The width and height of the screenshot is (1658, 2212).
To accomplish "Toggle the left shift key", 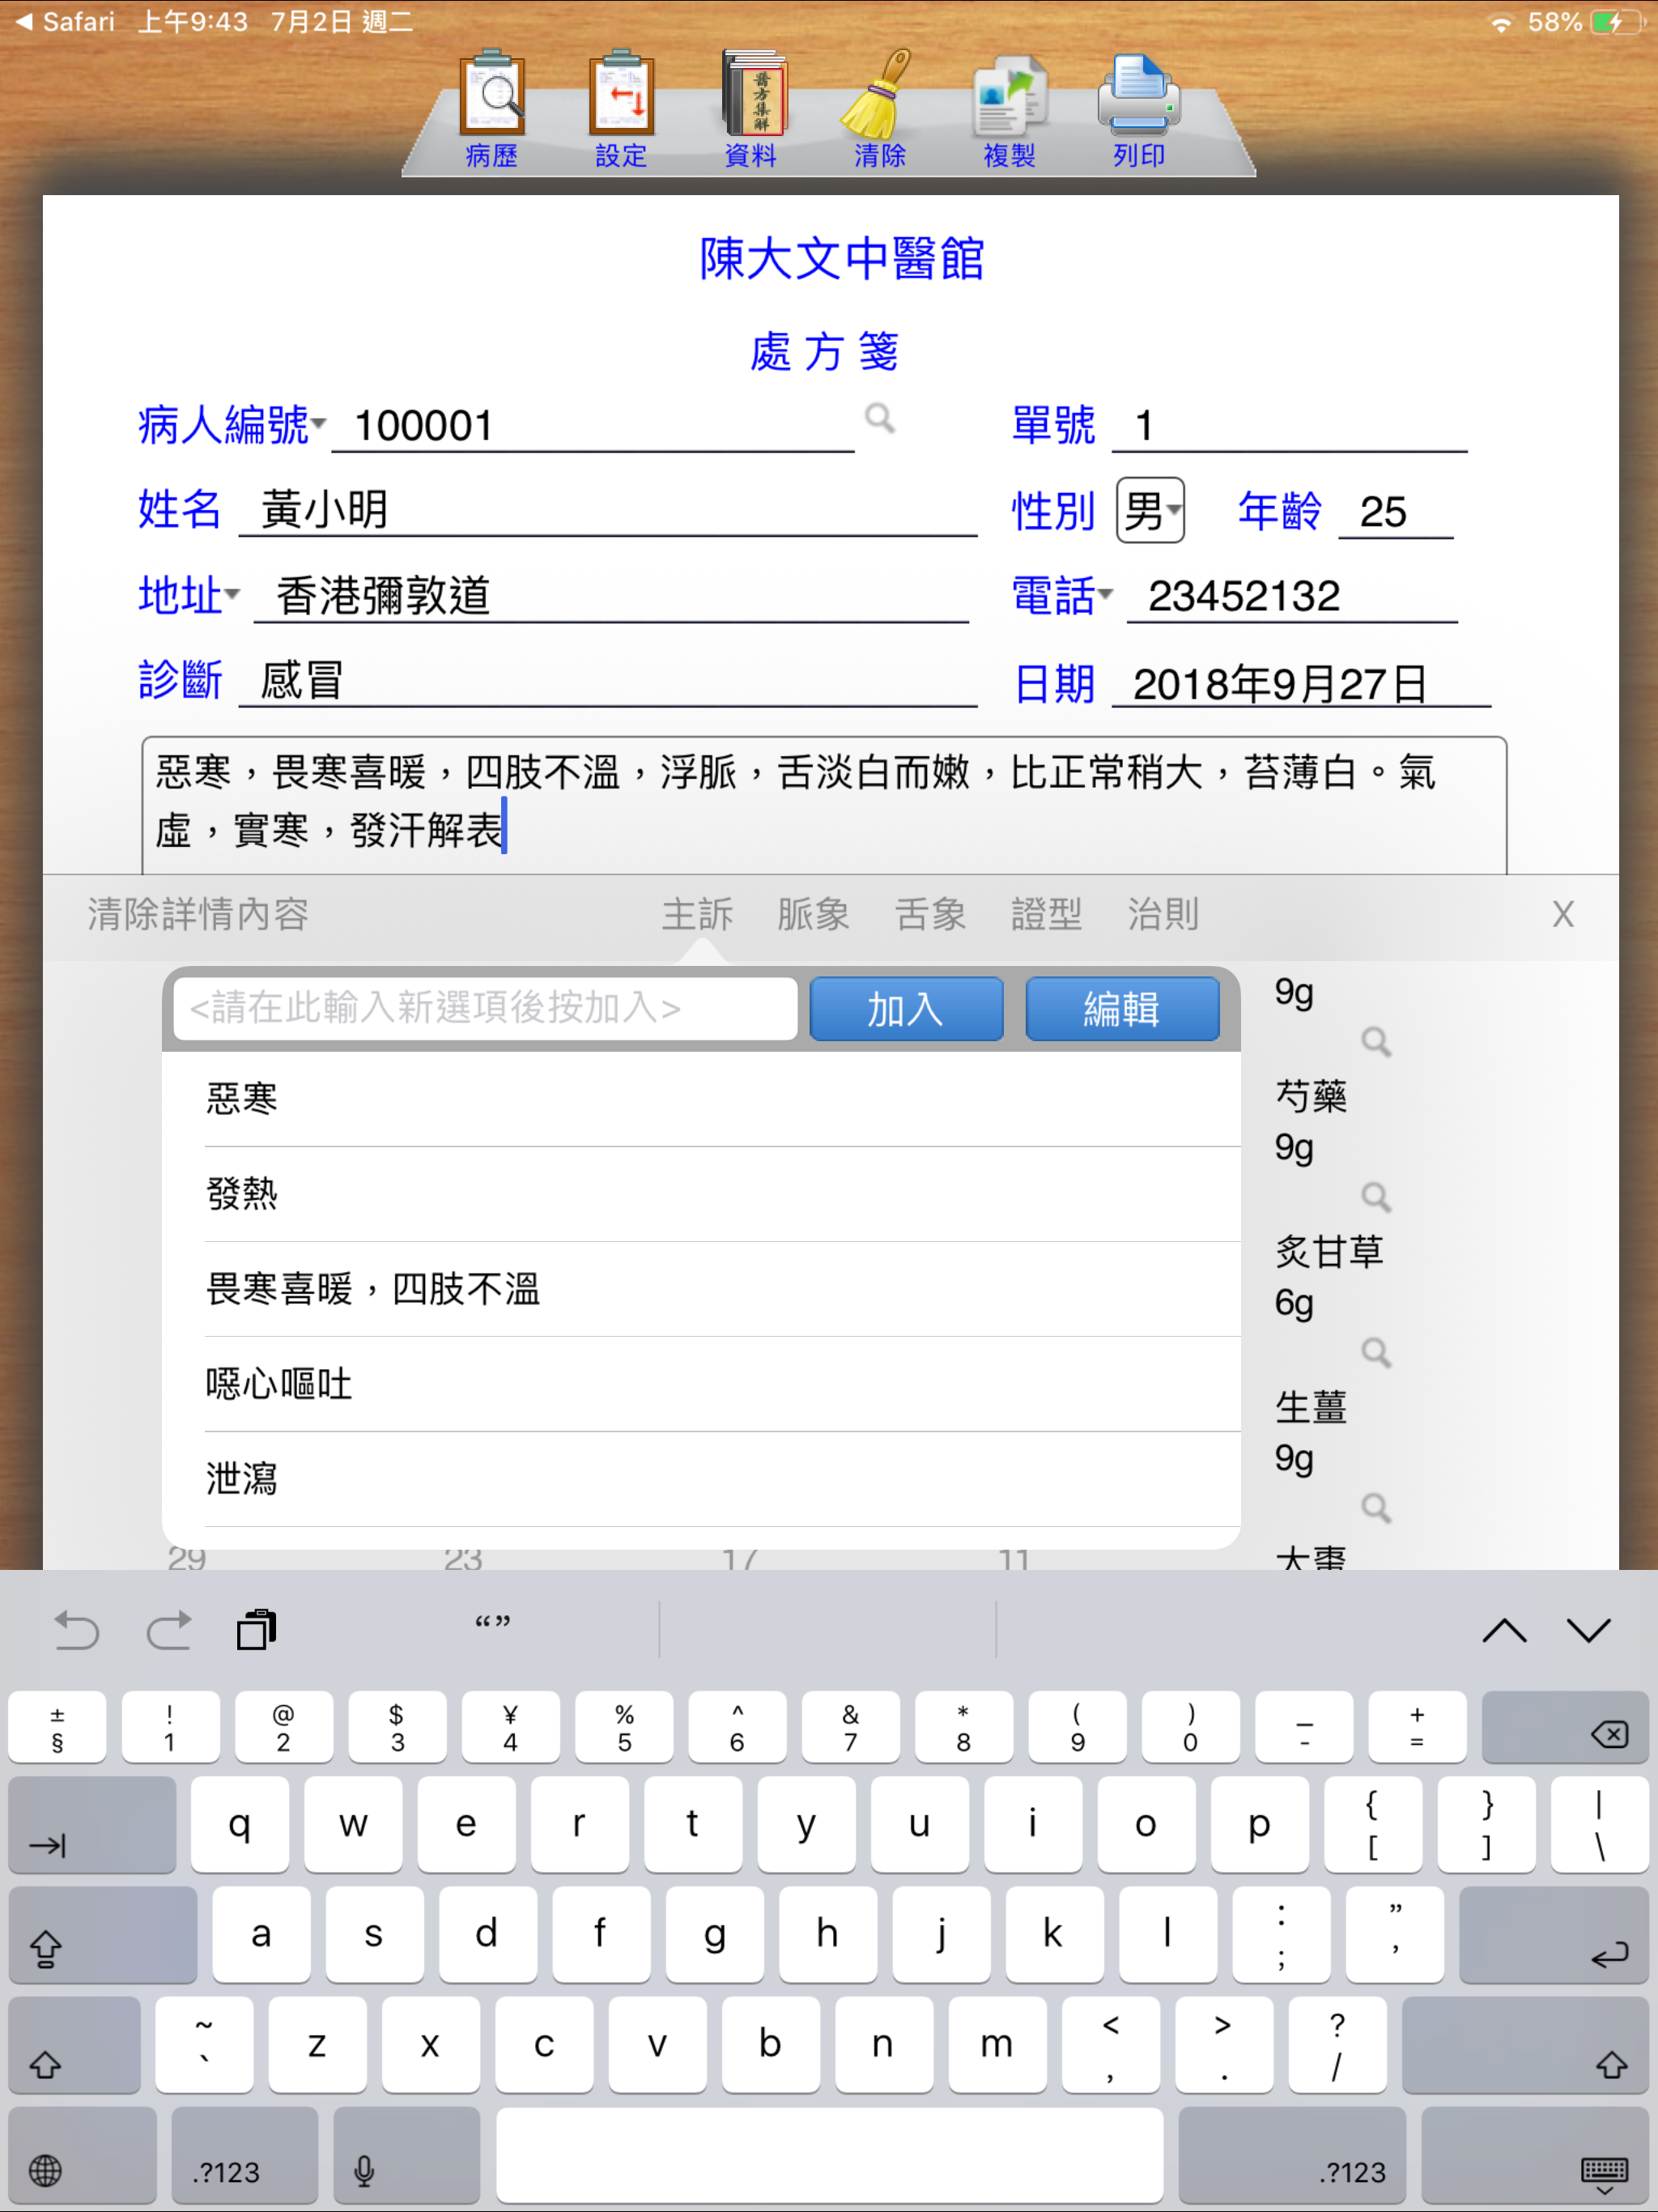I will [74, 2045].
